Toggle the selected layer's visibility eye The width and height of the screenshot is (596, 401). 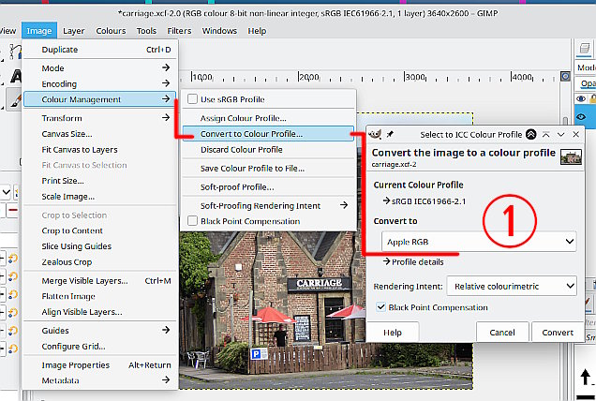click(x=581, y=117)
